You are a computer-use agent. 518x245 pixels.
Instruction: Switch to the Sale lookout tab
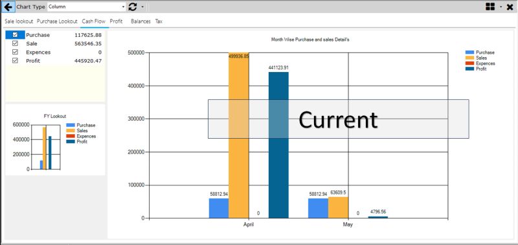[19, 21]
